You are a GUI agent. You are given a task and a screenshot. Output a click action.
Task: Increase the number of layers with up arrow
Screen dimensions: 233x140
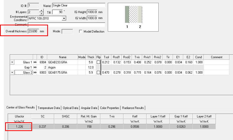(42, 11)
